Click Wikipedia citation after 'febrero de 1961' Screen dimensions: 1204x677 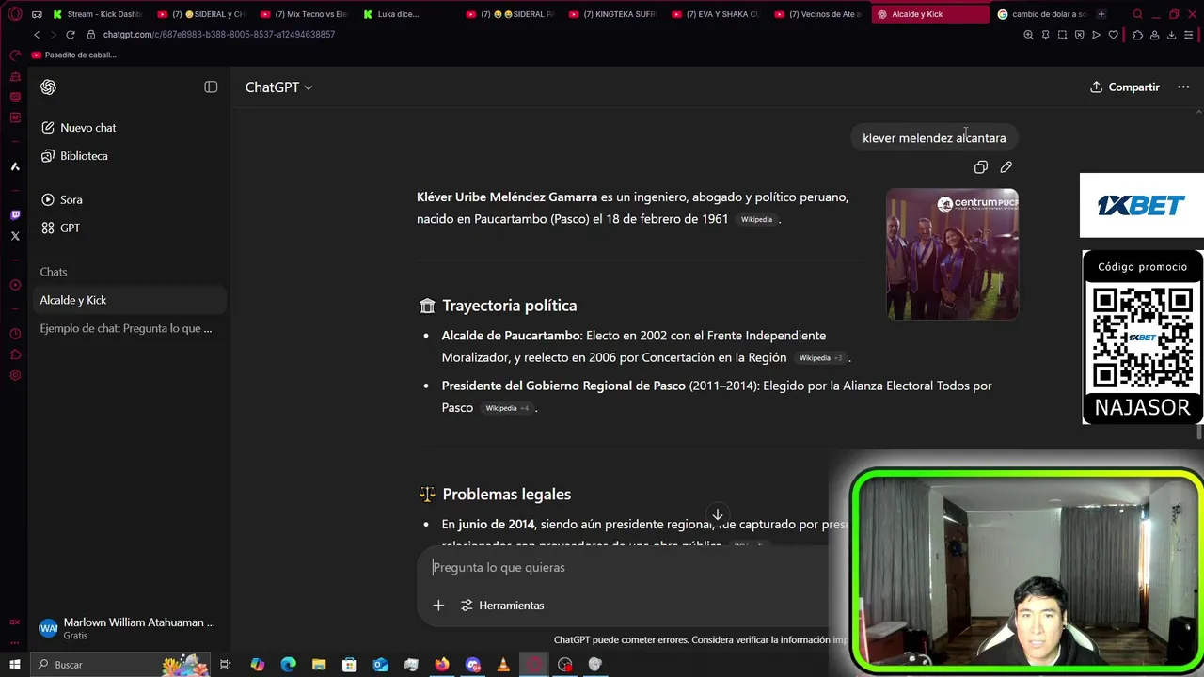tap(756, 220)
